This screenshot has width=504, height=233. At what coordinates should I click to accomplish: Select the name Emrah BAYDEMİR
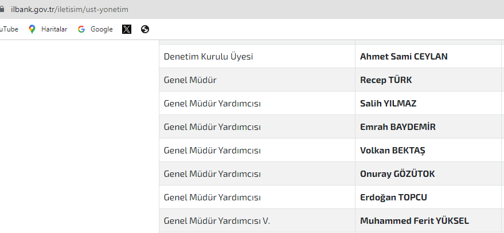397,127
